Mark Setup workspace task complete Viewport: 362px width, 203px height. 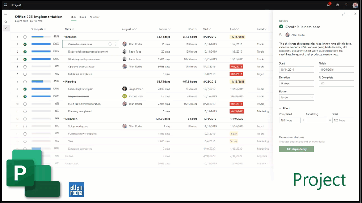click(25, 127)
